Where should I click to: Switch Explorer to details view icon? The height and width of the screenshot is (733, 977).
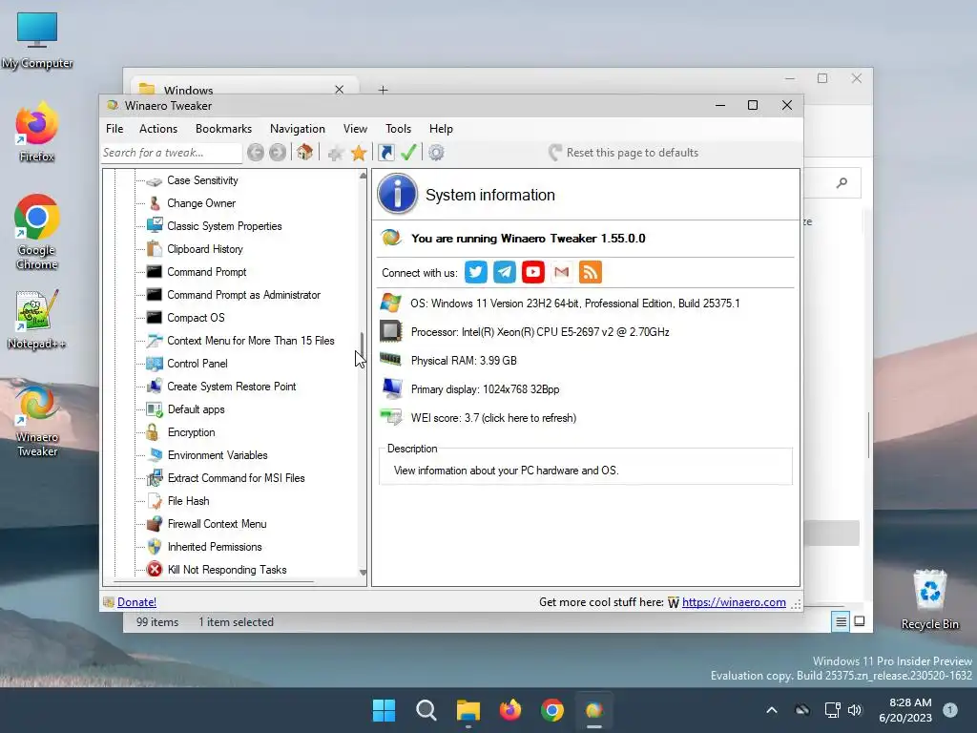(x=841, y=621)
